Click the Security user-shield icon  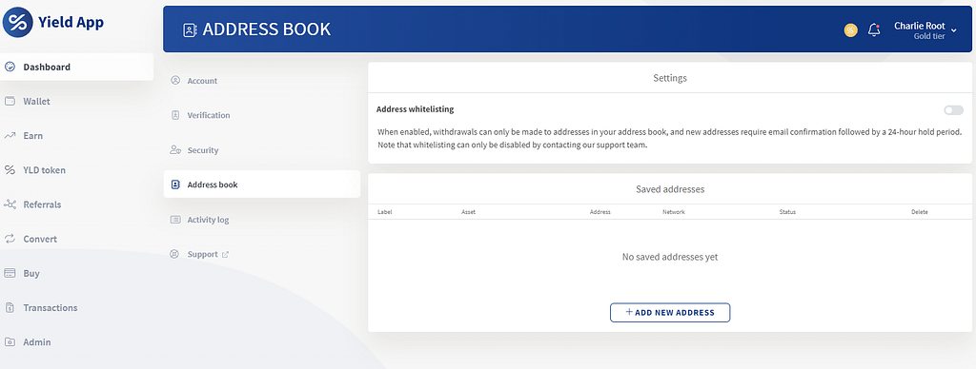point(175,149)
